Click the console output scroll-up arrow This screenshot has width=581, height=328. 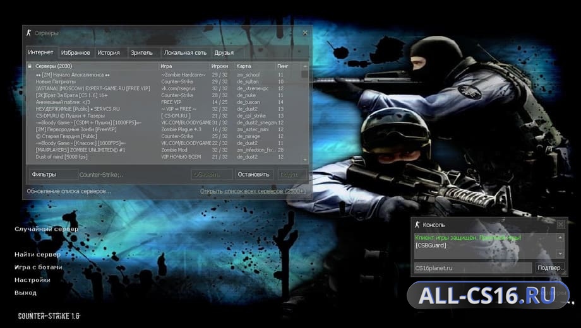point(560,237)
